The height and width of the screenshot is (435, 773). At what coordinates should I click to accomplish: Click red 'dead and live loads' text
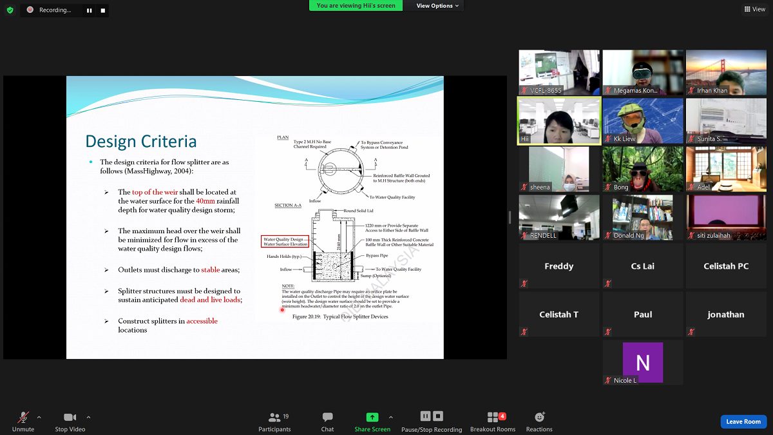(211, 300)
